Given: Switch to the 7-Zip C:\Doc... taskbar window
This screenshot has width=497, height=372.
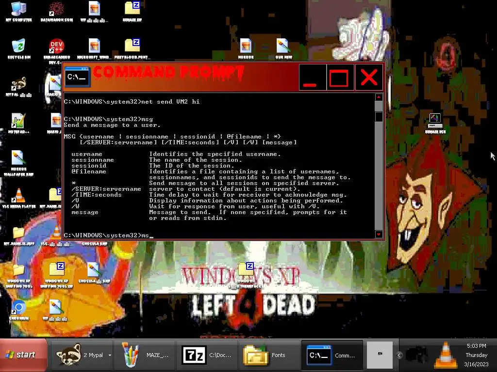Looking at the screenshot, I should (x=207, y=355).
